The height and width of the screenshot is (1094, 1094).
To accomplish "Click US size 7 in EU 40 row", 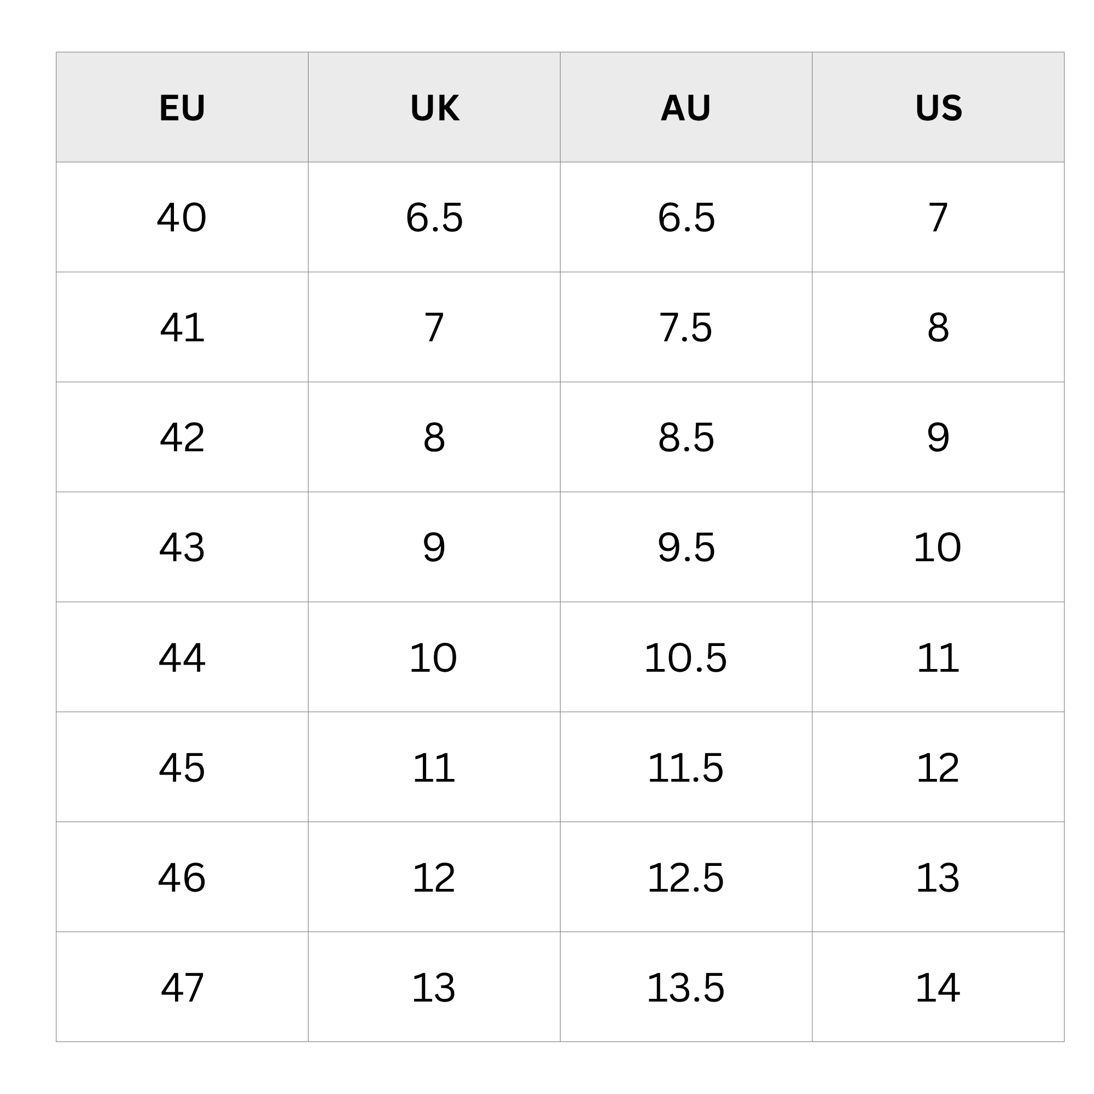I will pyautogui.click(x=938, y=218).
